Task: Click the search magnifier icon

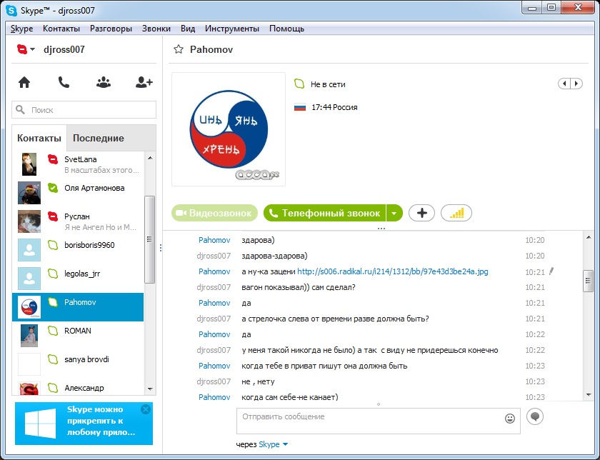Action: coord(20,110)
